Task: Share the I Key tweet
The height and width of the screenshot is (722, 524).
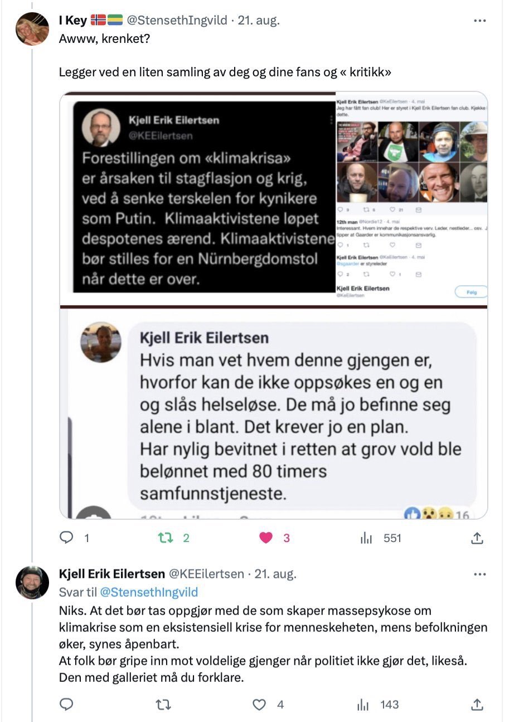Action: point(477,538)
